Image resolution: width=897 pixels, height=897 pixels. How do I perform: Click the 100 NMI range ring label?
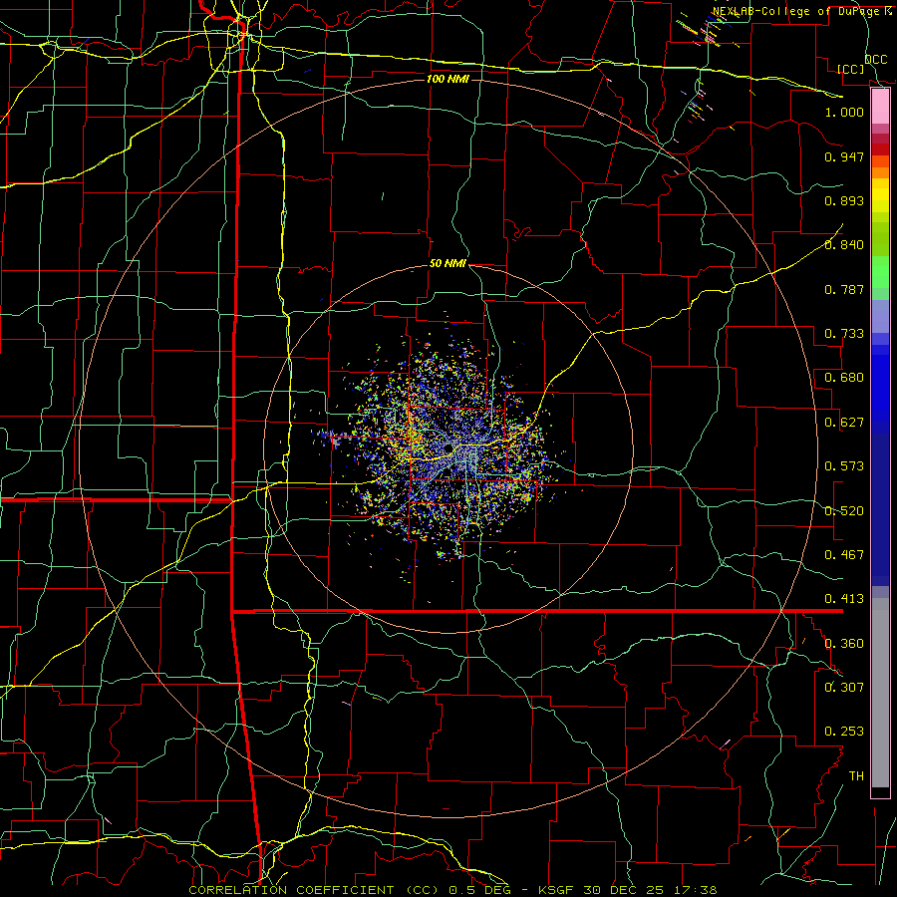point(448,79)
